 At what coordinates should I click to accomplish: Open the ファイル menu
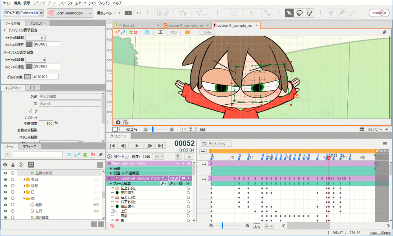[x=6, y=3]
